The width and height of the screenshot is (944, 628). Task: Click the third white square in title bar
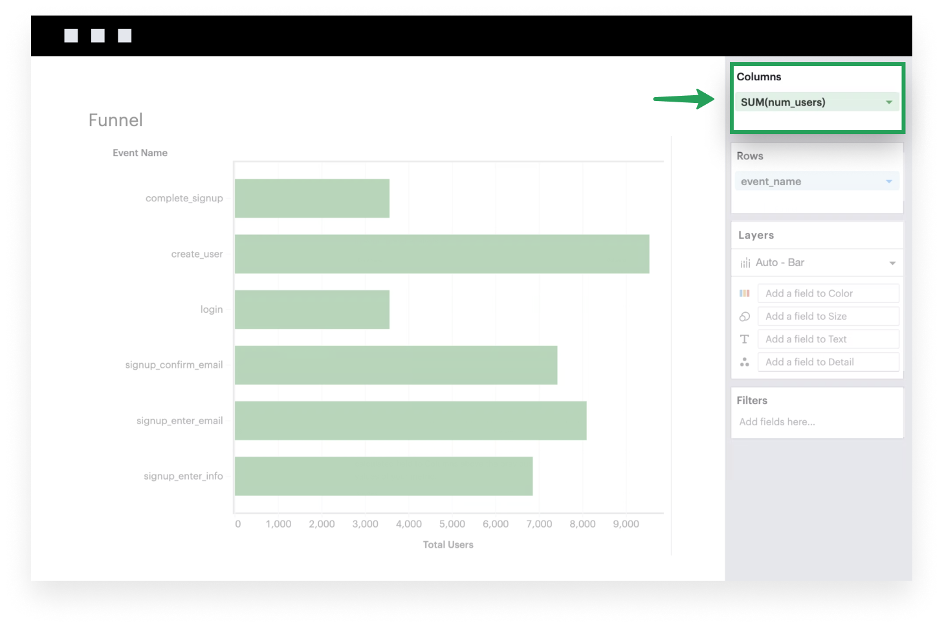pyautogui.click(x=125, y=36)
